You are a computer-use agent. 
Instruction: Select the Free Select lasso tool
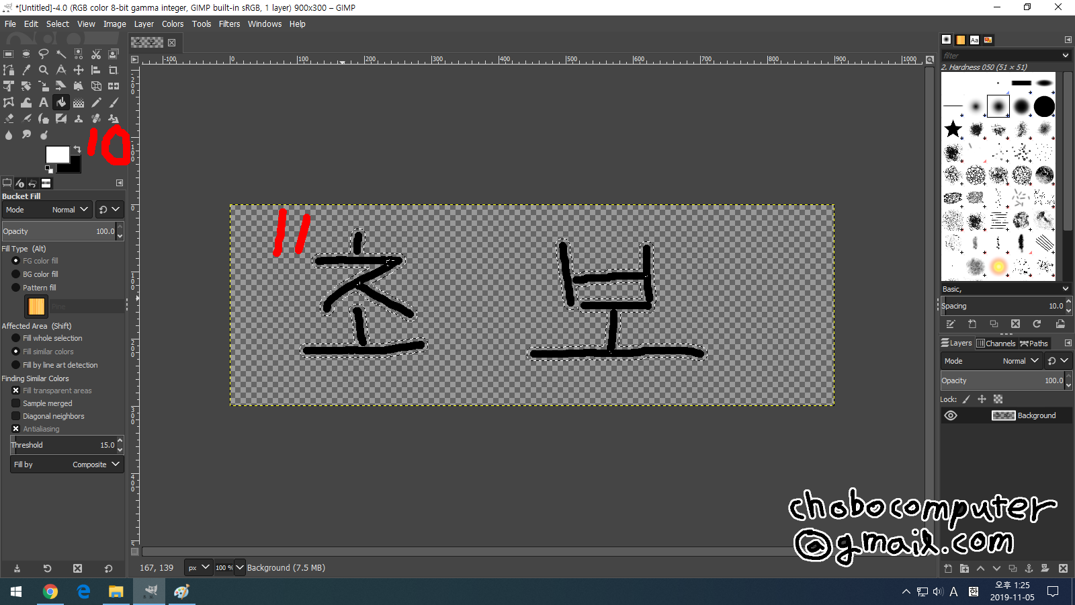tap(44, 54)
